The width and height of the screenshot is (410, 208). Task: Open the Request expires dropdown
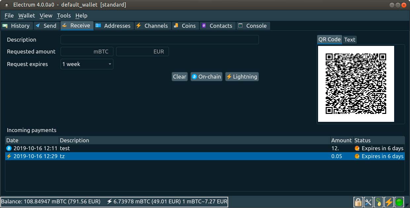coord(87,64)
